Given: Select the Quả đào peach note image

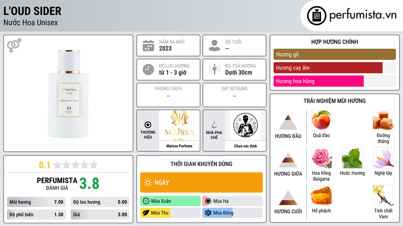Looking at the screenshot, I should [321, 120].
